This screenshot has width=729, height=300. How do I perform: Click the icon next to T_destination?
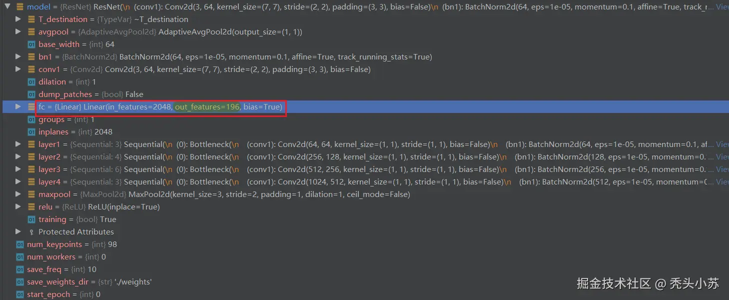coord(31,19)
